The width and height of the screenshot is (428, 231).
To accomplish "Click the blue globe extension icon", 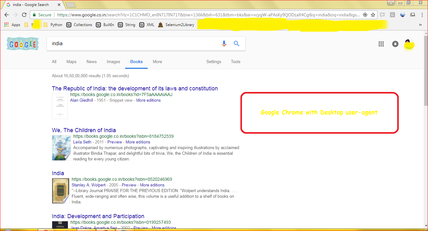I will coord(403,15).
